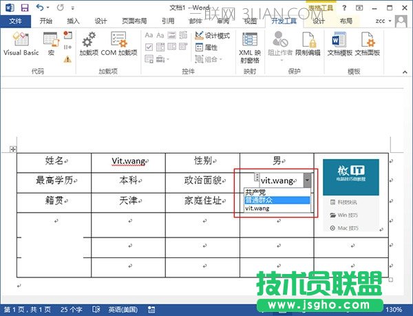Save the document from quick access toolbar
Screen dimensions: 413x316
[25, 8]
